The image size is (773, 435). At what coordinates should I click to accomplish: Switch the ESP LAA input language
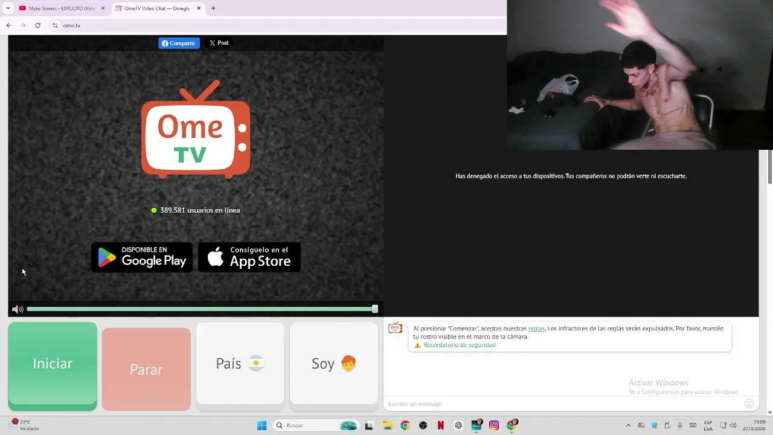pos(708,425)
